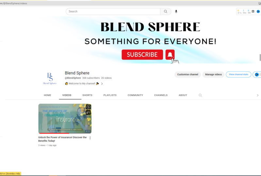Click the @BlendSphere handle text
261x176 pixels.
click(x=73, y=78)
